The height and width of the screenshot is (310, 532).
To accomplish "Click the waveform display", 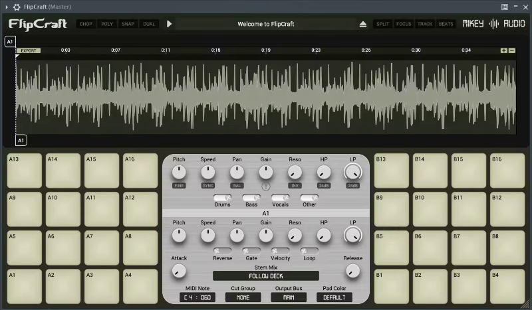I will pyautogui.click(x=266, y=96).
